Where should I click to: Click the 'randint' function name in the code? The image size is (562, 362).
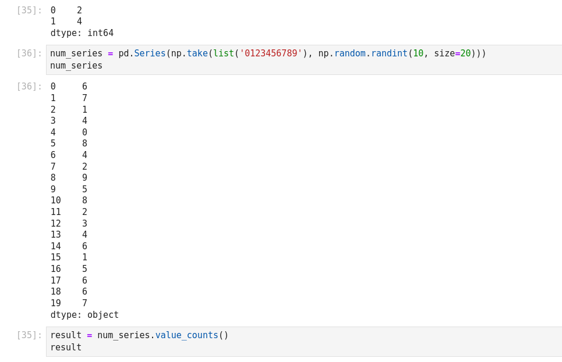point(389,53)
